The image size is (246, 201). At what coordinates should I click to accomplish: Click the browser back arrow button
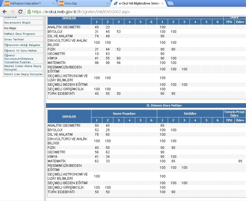(x=4, y=12)
